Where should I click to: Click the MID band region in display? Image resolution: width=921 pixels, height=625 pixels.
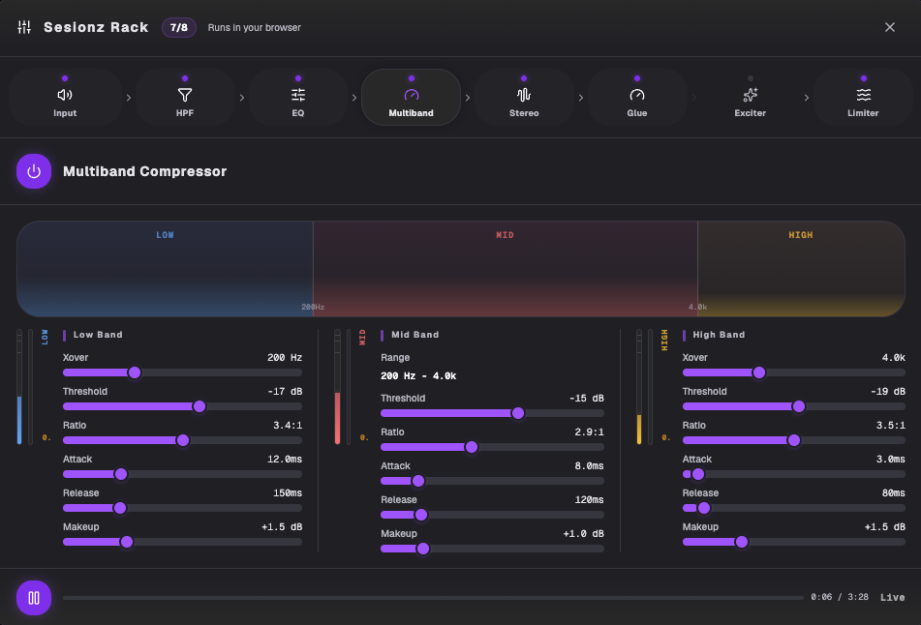point(506,269)
